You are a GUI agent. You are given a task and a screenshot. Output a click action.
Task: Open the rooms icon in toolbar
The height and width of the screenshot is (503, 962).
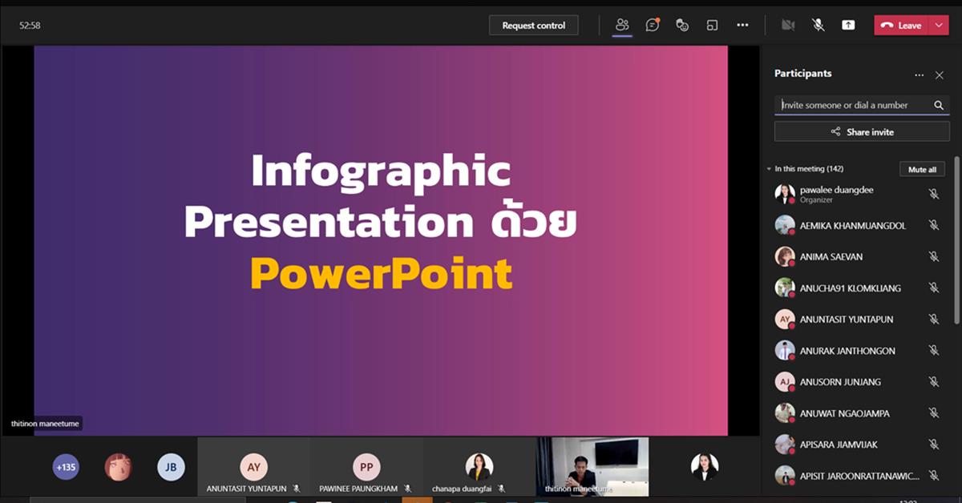[712, 25]
